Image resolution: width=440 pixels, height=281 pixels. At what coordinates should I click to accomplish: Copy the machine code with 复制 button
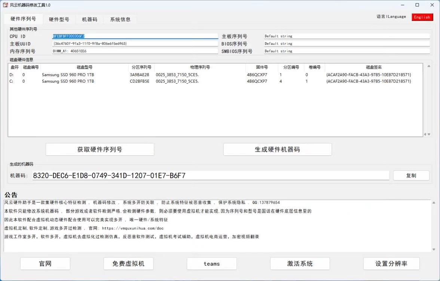click(x=411, y=175)
